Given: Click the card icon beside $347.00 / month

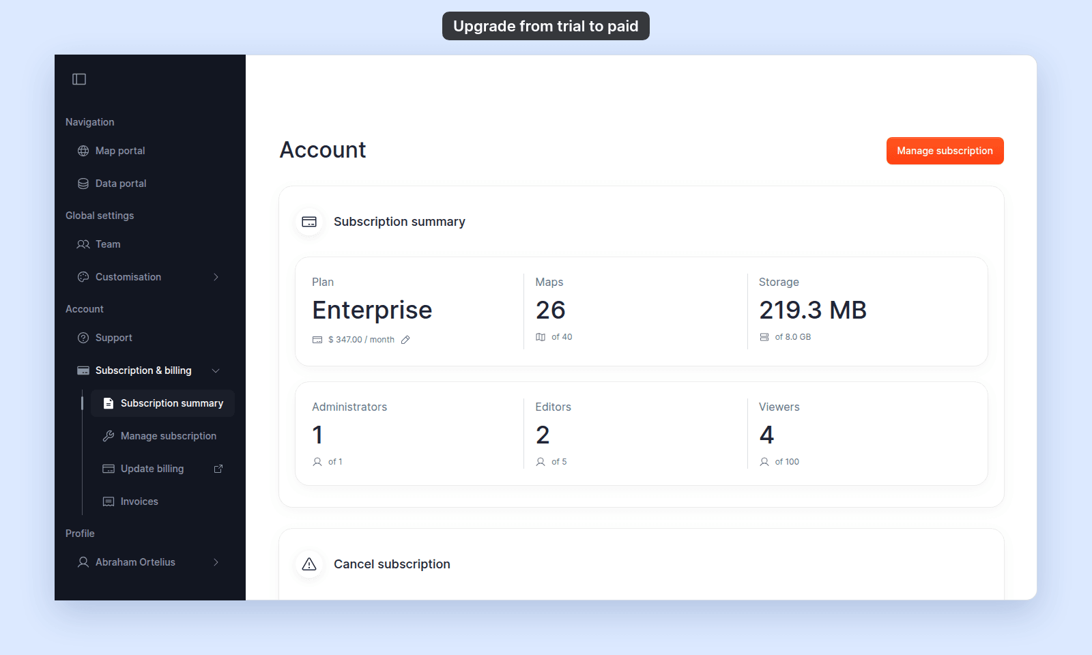Looking at the screenshot, I should (x=317, y=340).
